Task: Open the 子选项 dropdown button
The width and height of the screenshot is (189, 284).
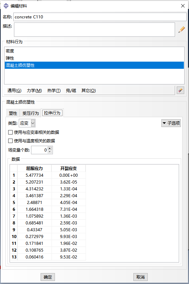Action: pyautogui.click(x=171, y=123)
